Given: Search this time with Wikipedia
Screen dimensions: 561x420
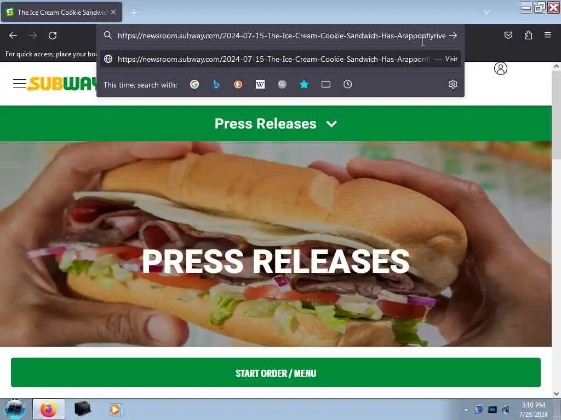Looking at the screenshot, I should coord(260,84).
